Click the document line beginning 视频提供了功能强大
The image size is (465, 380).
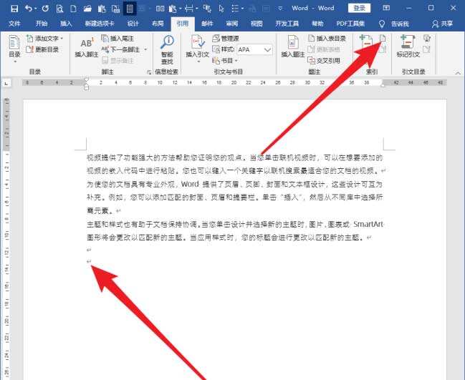[x=235, y=157]
